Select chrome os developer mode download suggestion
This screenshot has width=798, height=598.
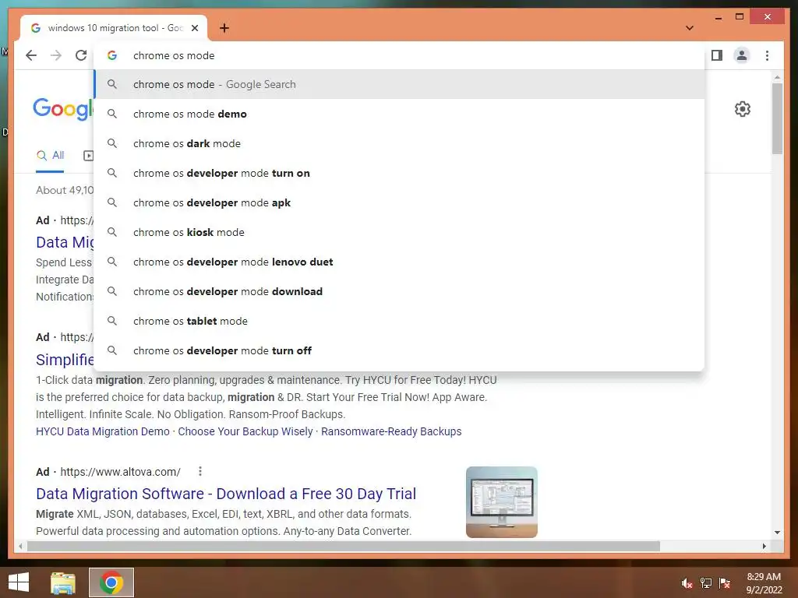click(x=400, y=291)
